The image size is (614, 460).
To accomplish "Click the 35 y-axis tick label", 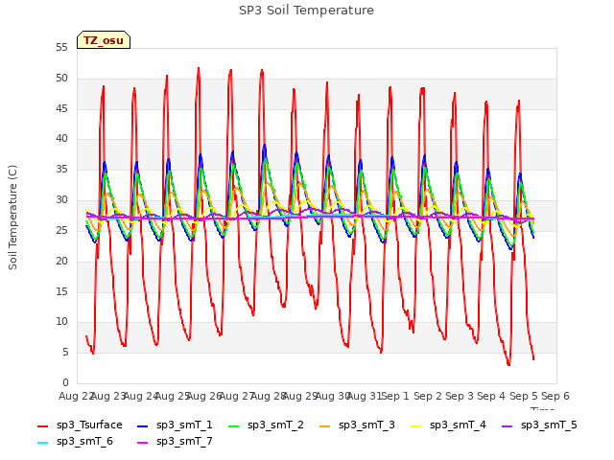I will (x=61, y=170).
